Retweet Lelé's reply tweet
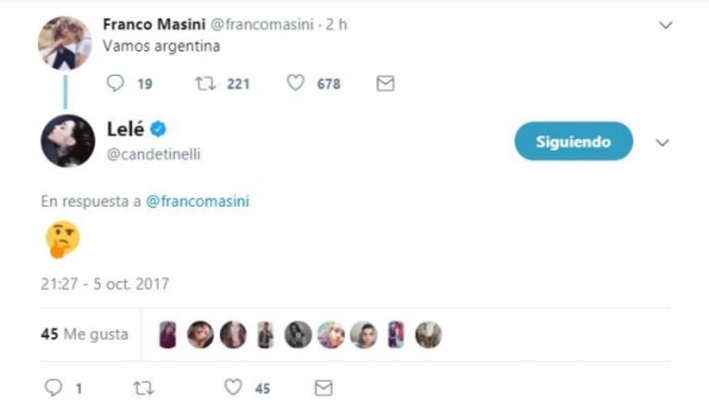Screen dimensions: 709x412 tap(143, 388)
